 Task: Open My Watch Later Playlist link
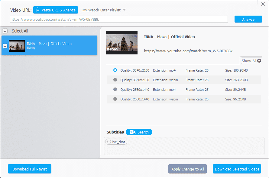pyautogui.click(x=101, y=10)
